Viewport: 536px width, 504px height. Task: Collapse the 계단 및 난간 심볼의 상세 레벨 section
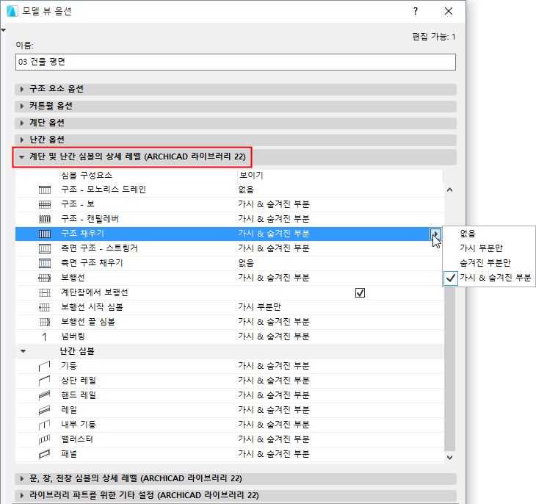[22, 157]
